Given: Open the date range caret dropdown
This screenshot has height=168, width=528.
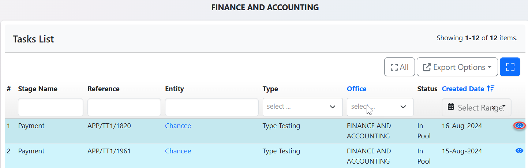Looking at the screenshot, I should click(x=504, y=107).
